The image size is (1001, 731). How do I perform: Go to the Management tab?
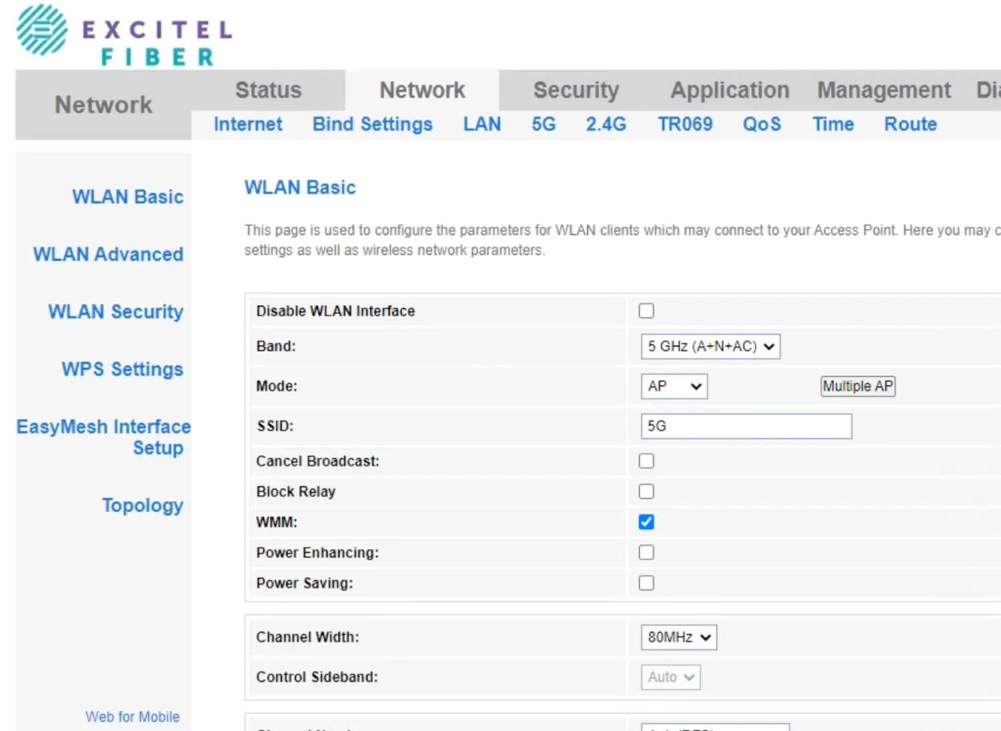pyautogui.click(x=884, y=90)
